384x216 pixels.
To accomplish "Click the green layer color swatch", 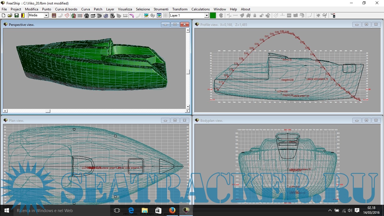I will pyautogui.click(x=213, y=15).
